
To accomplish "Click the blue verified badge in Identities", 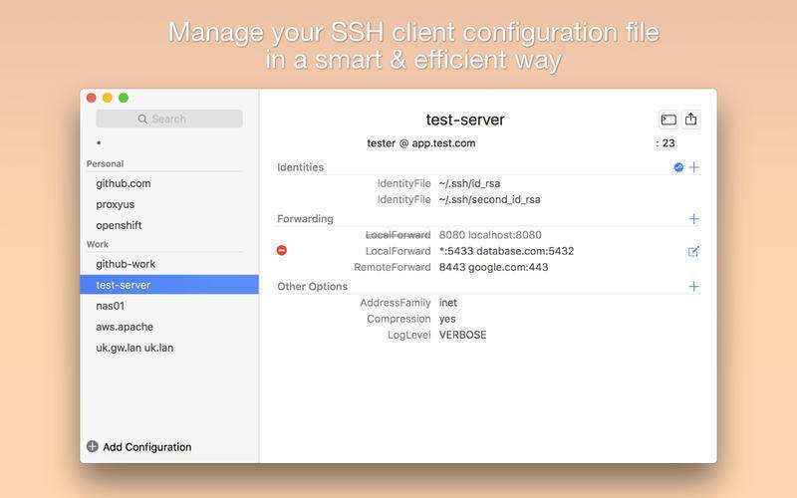I will (678, 167).
